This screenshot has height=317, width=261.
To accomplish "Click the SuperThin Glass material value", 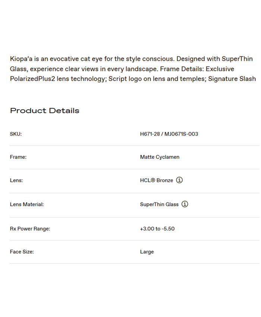I will pyautogui.click(x=159, y=204).
